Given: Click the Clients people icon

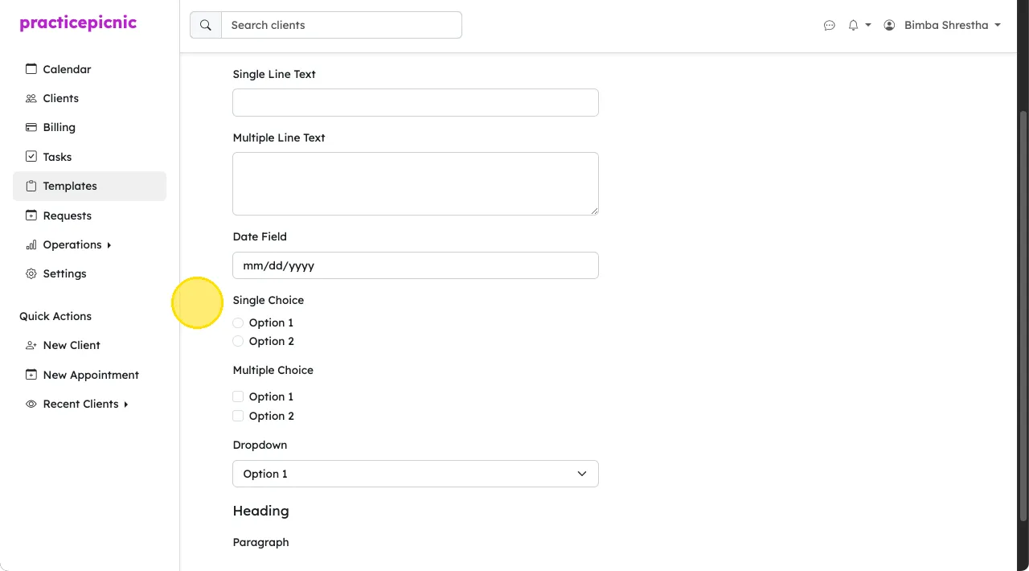Looking at the screenshot, I should tap(31, 98).
